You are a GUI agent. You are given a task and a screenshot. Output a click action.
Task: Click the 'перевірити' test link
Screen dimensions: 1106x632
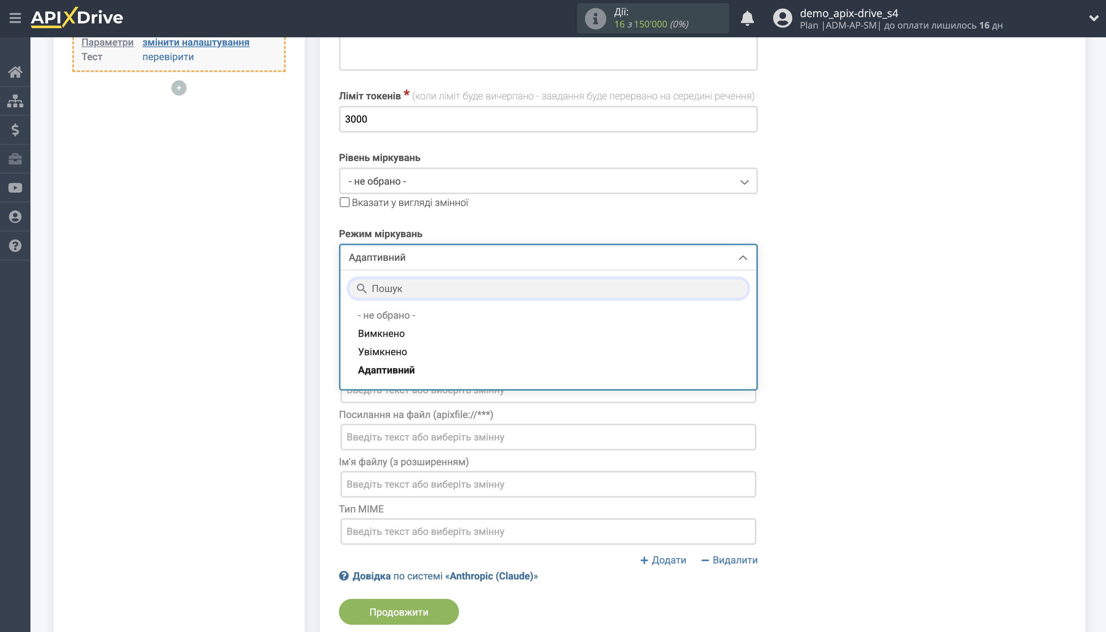click(168, 57)
